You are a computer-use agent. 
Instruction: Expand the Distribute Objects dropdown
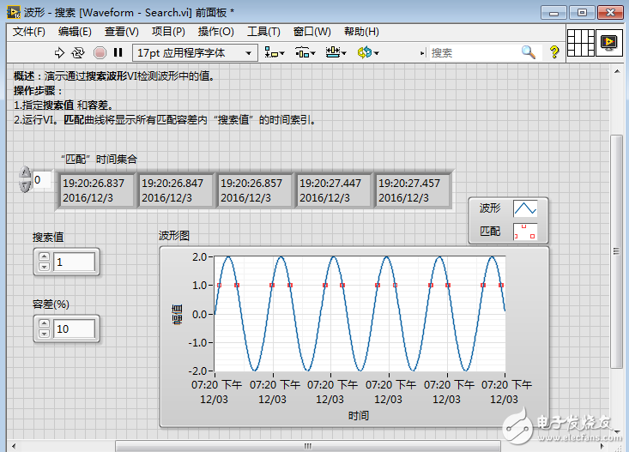point(305,53)
